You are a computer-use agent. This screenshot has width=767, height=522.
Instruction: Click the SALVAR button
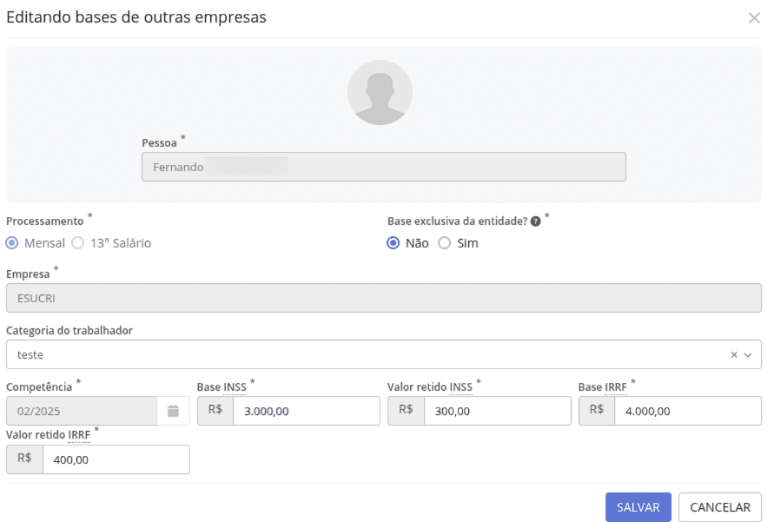point(638,506)
